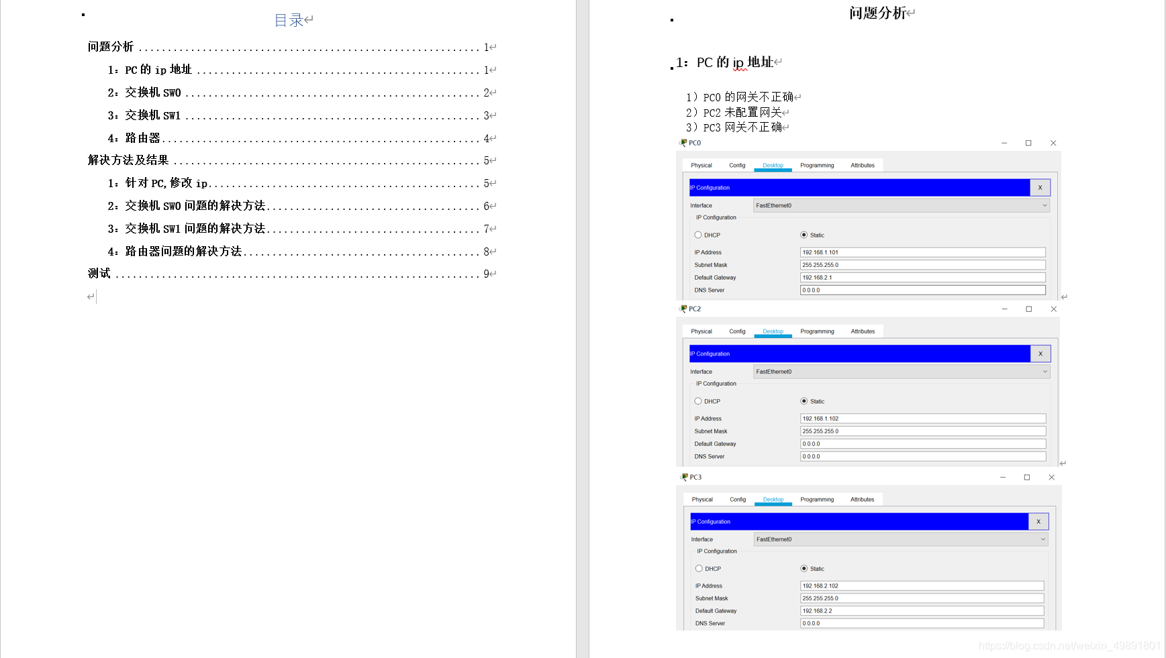The image size is (1166, 658).
Task: Close the PC3 window
Action: 1052,477
